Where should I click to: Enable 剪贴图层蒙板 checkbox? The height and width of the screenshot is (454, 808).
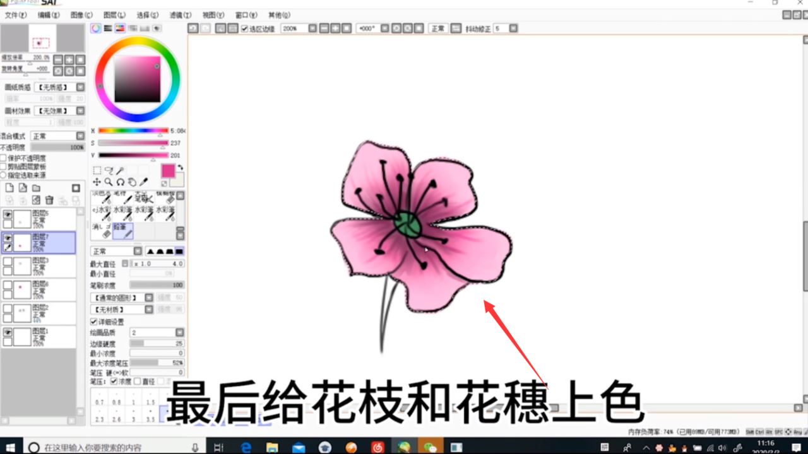[x=4, y=166]
